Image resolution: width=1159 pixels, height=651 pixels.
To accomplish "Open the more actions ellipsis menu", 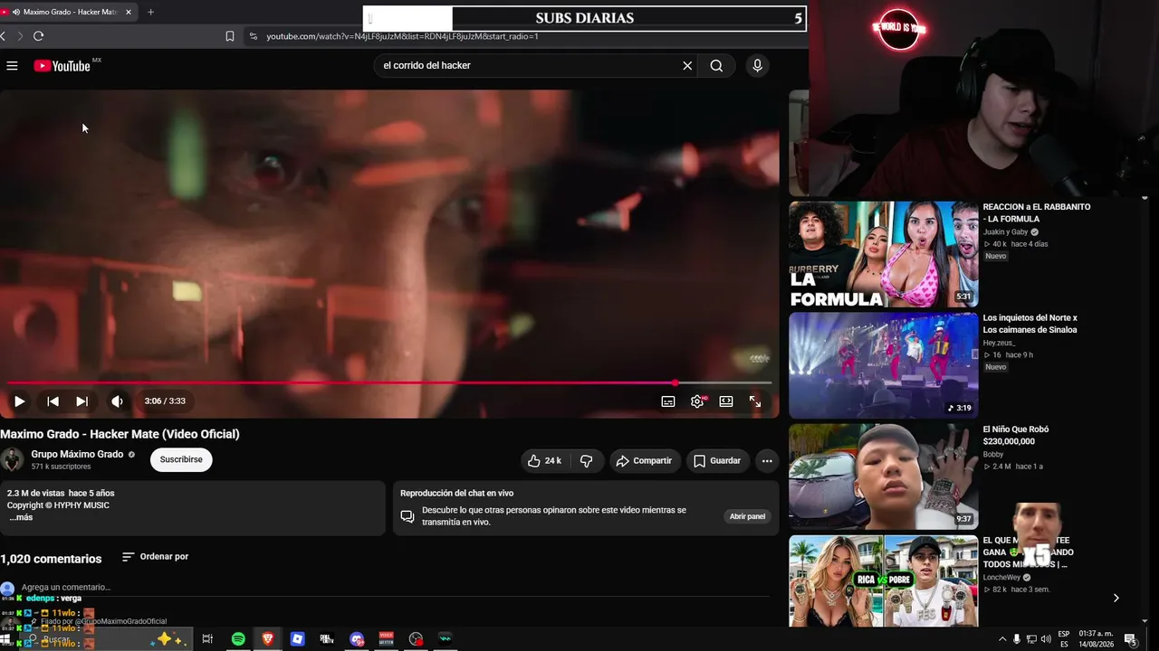I will [x=767, y=461].
